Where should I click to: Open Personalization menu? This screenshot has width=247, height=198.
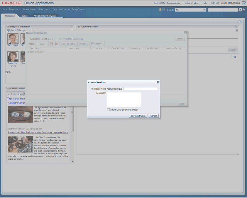point(175,3)
